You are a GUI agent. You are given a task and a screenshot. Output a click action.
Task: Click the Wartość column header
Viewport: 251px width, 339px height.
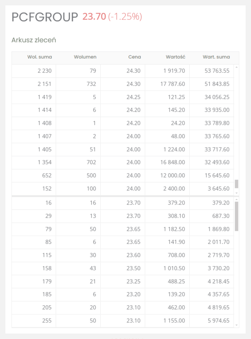pos(175,57)
